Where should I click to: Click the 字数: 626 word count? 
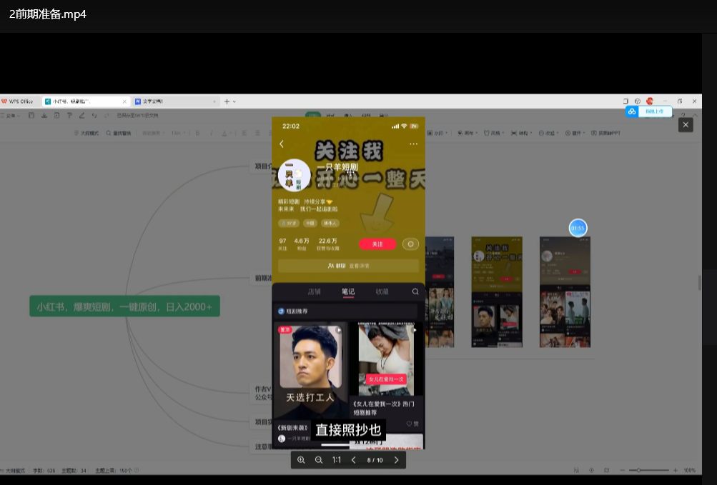[44, 471]
